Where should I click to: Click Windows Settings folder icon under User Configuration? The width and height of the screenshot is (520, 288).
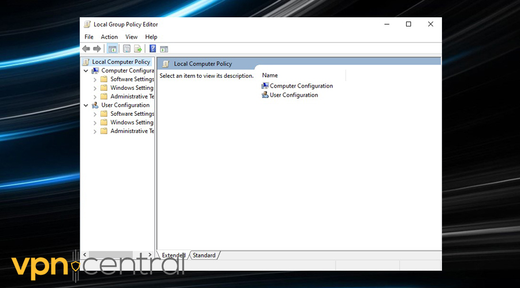(104, 122)
